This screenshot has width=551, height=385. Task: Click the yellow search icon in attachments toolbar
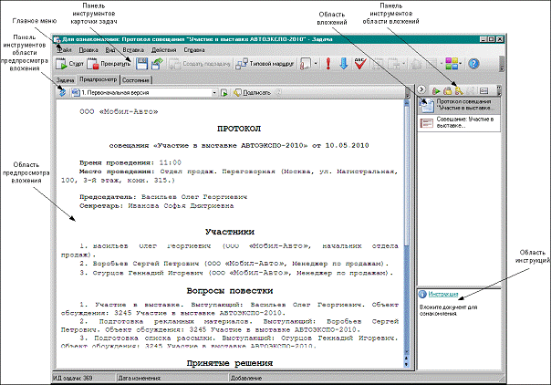point(459,91)
